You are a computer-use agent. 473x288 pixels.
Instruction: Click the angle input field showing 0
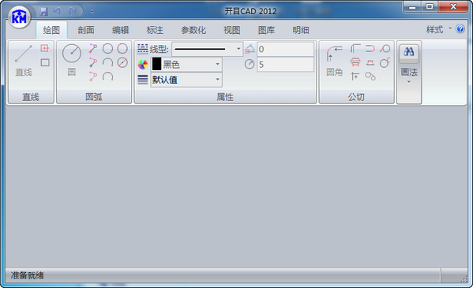(x=285, y=49)
